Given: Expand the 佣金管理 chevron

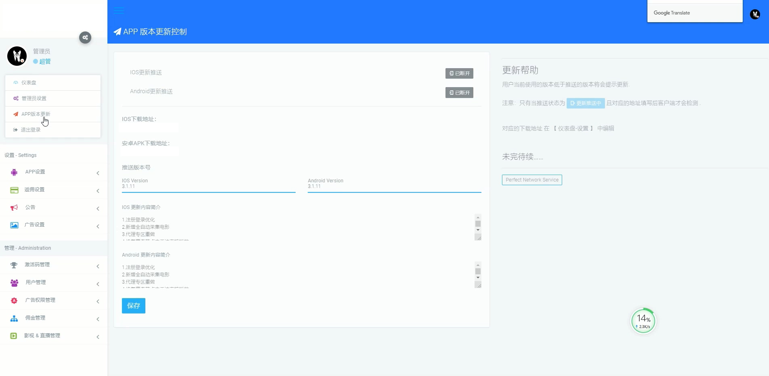Looking at the screenshot, I should [98, 319].
